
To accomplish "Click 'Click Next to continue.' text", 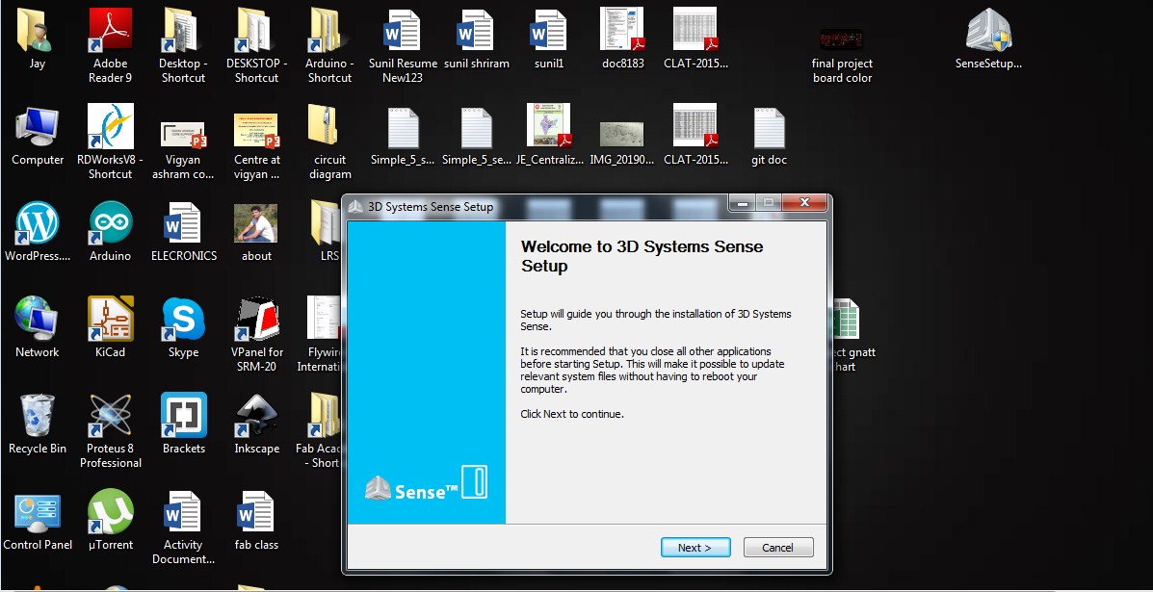I will (x=572, y=414).
